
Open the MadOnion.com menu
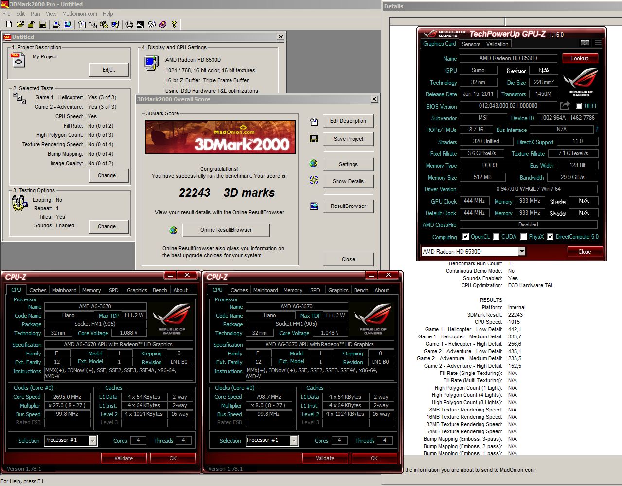point(80,14)
